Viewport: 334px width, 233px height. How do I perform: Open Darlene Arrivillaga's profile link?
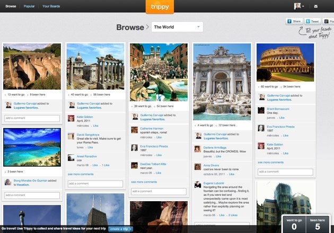215,148
